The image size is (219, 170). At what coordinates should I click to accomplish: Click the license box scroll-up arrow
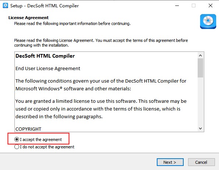point(200,55)
